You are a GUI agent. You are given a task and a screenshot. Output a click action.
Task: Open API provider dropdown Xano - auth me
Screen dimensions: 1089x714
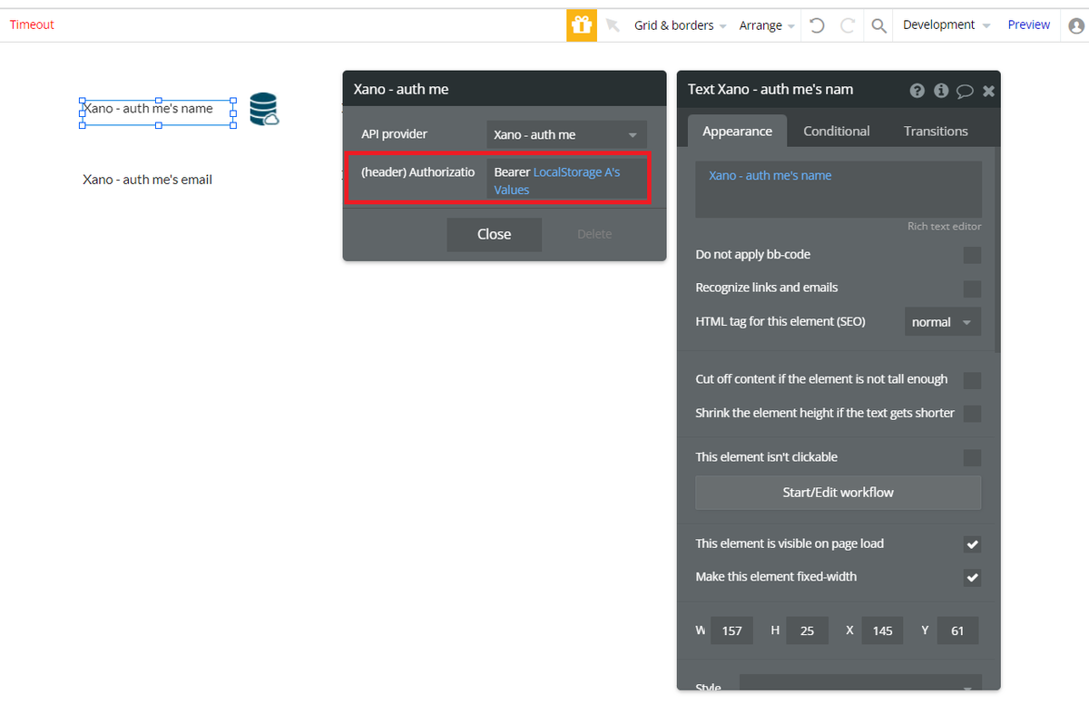567,134
